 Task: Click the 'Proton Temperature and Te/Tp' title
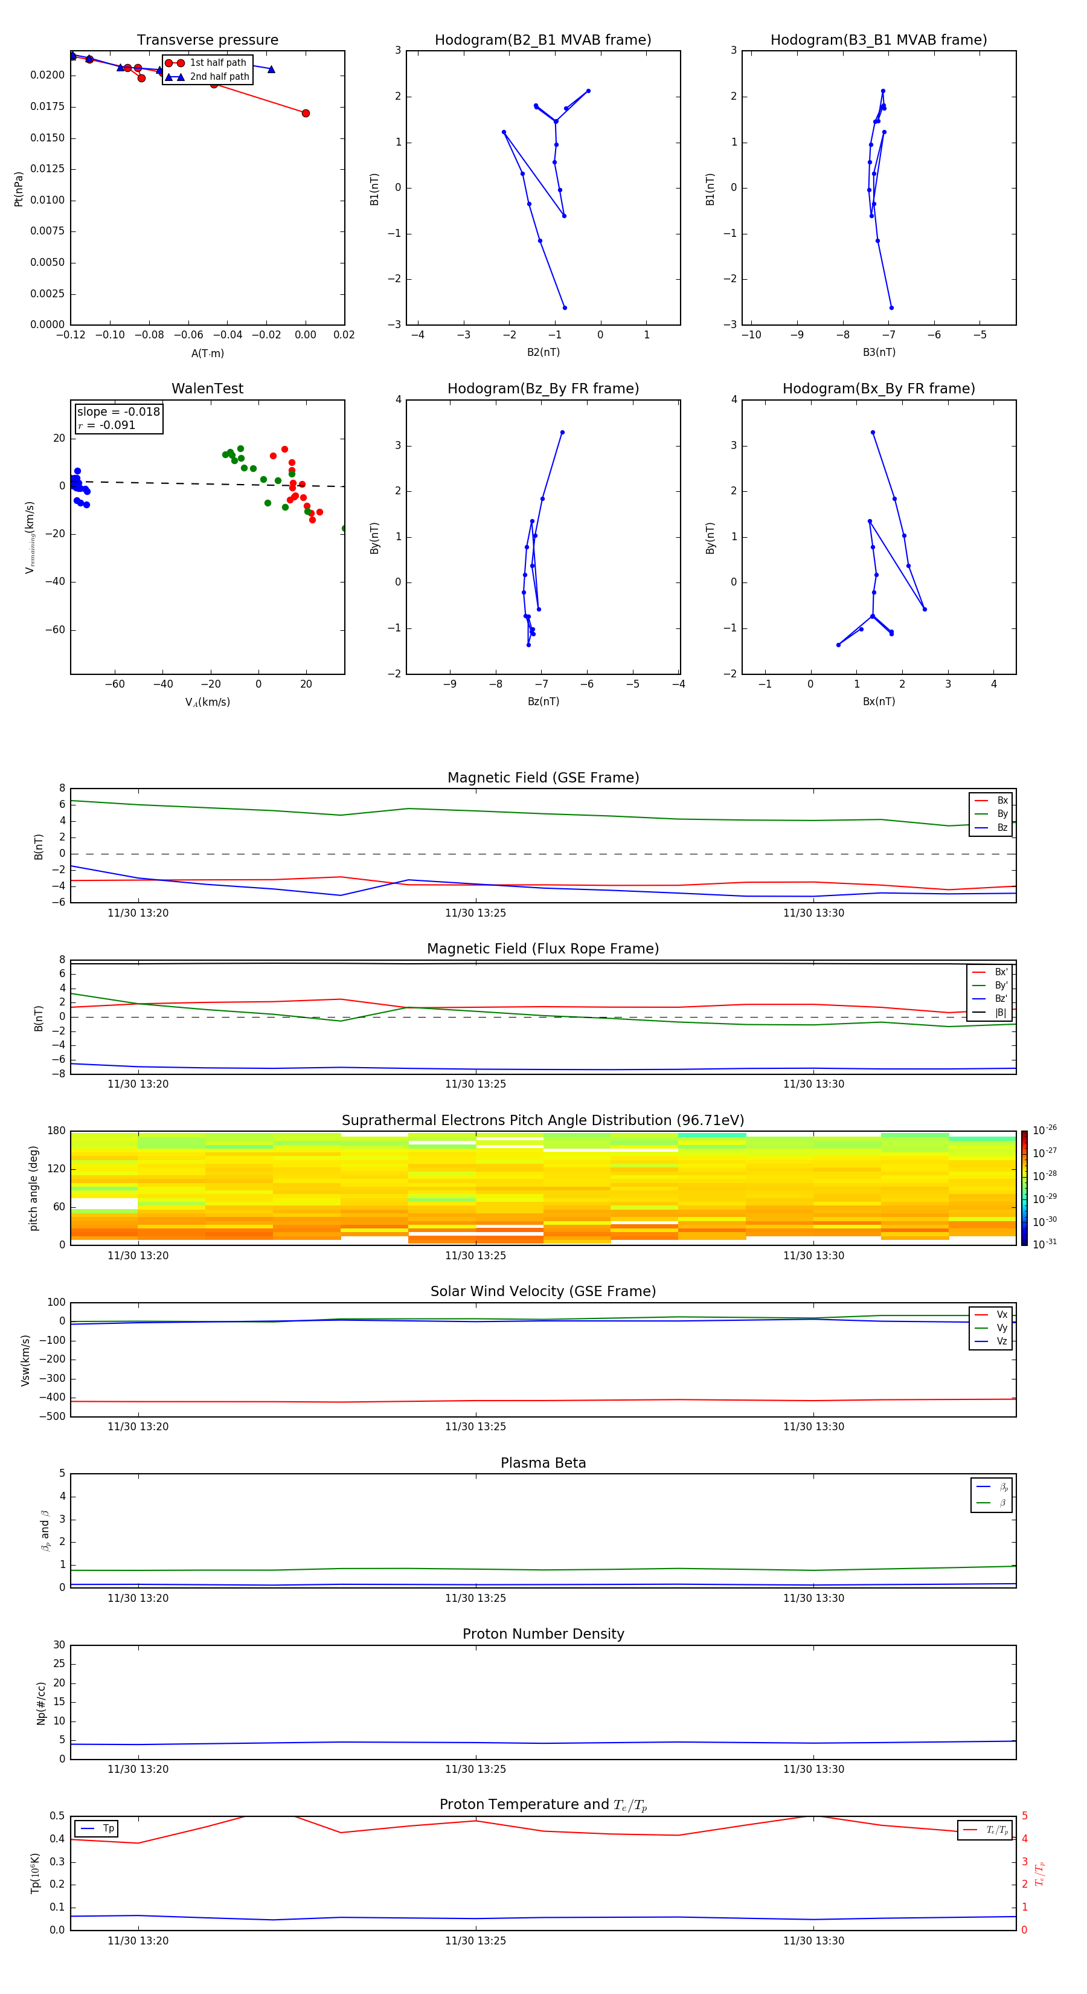pos(543,1804)
